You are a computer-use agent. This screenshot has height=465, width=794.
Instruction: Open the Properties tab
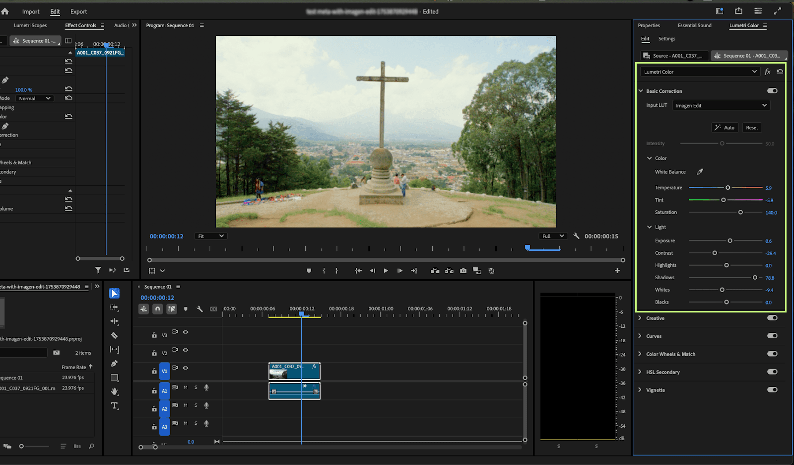(649, 25)
